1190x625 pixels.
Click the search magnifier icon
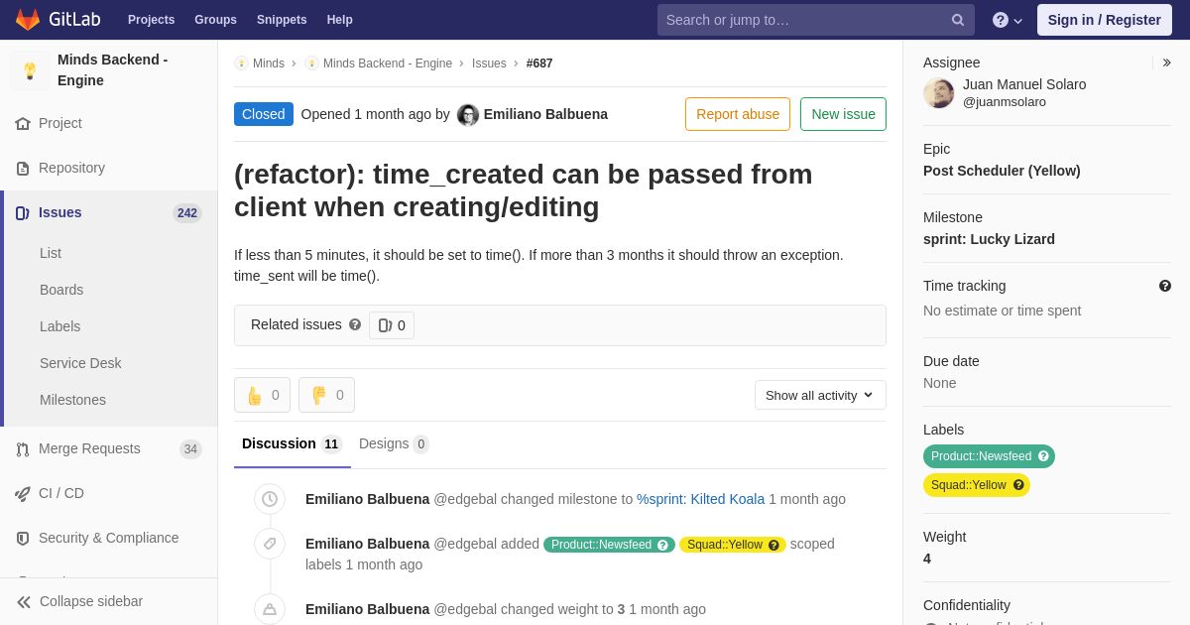(x=958, y=20)
